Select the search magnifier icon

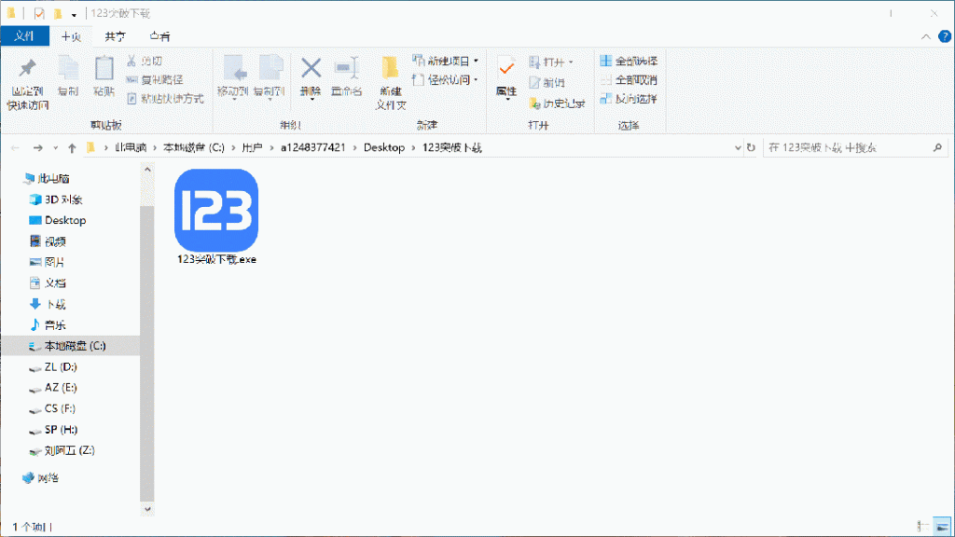point(937,147)
